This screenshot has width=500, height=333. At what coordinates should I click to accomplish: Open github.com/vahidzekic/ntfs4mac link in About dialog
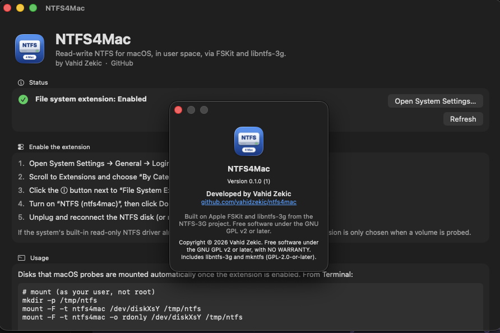(249, 202)
